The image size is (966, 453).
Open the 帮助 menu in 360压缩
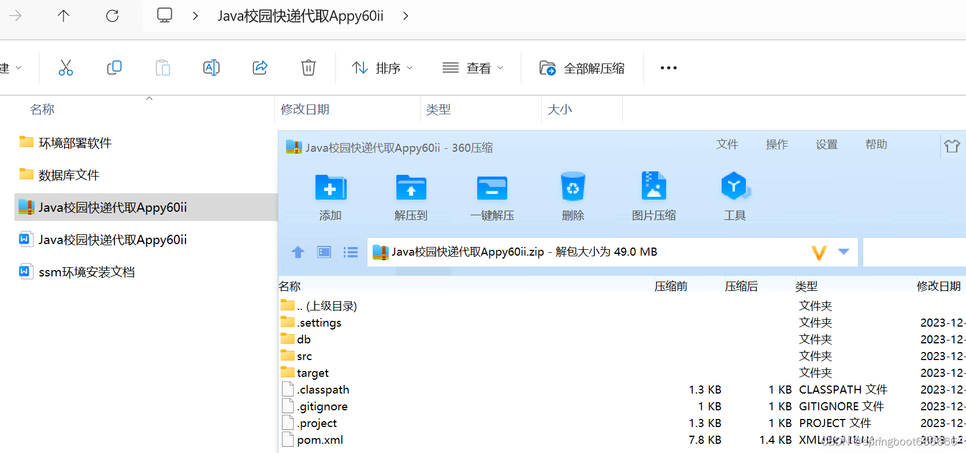[876, 144]
